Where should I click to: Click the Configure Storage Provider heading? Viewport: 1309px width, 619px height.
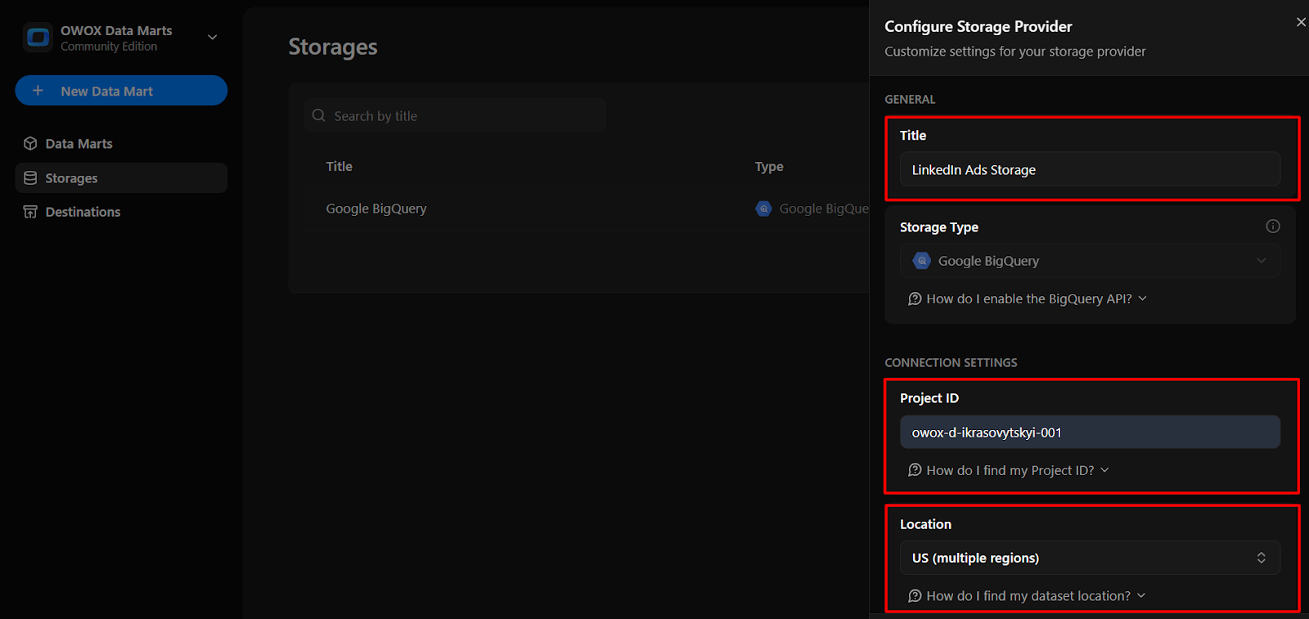978,26
